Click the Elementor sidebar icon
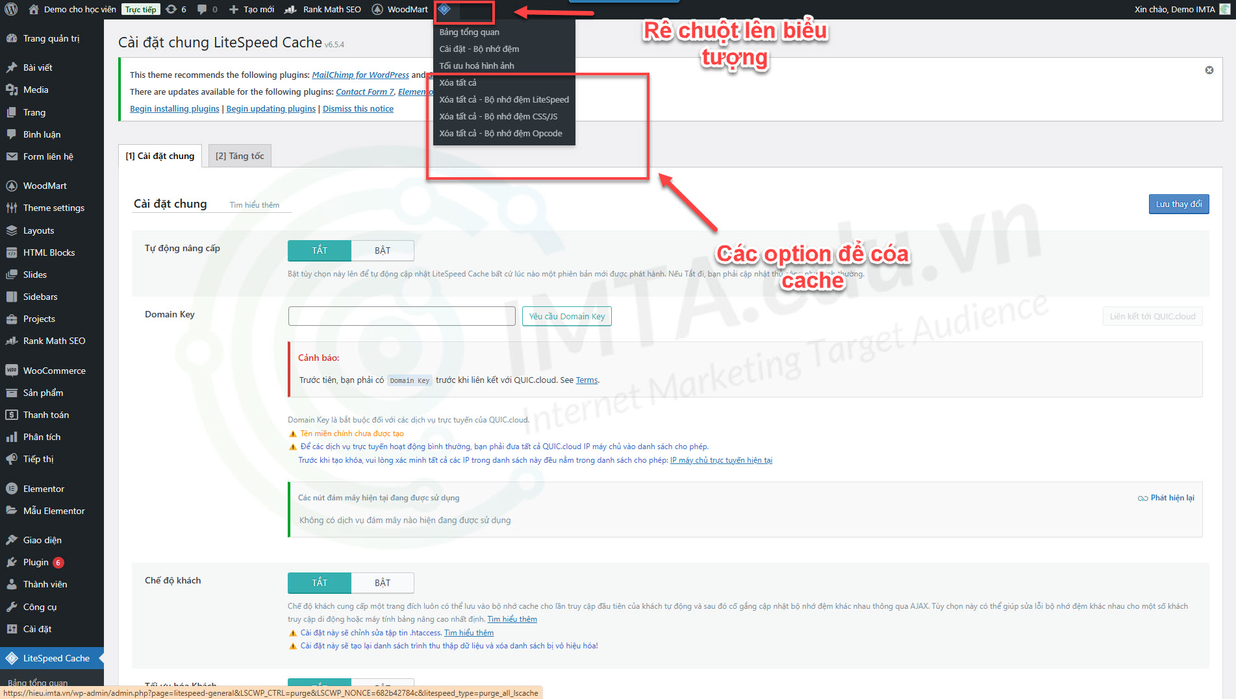This screenshot has height=699, width=1236. pos(12,489)
